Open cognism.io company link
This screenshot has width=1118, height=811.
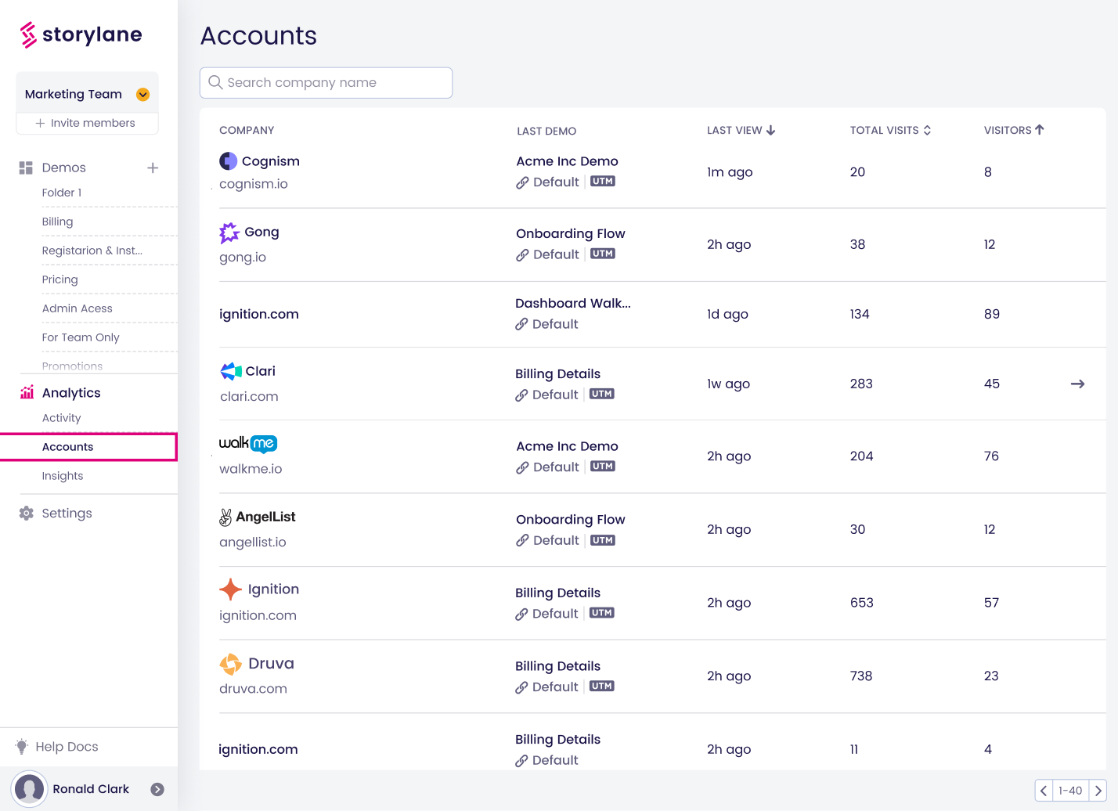[x=254, y=184]
